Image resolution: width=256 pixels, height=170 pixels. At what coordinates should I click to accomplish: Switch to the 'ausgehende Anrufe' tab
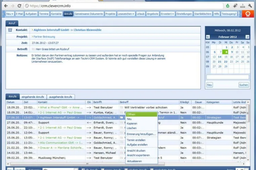point(60,97)
